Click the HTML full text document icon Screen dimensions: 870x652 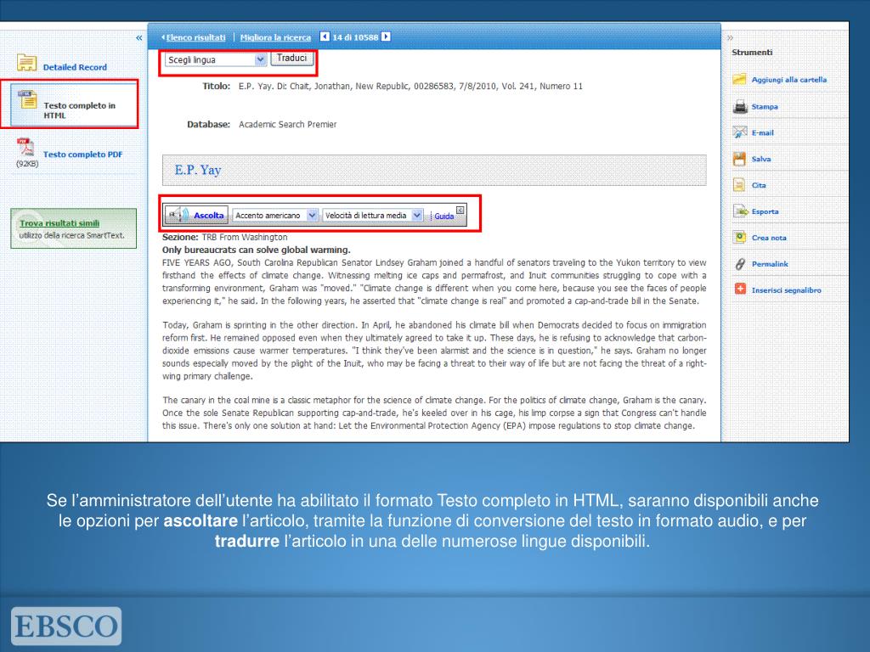(x=27, y=100)
